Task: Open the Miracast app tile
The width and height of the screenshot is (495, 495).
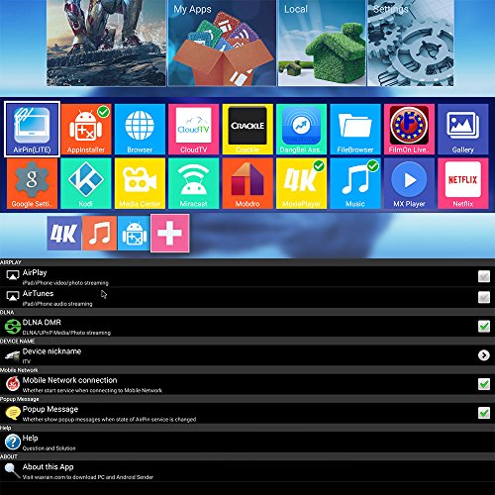Action: click(194, 183)
